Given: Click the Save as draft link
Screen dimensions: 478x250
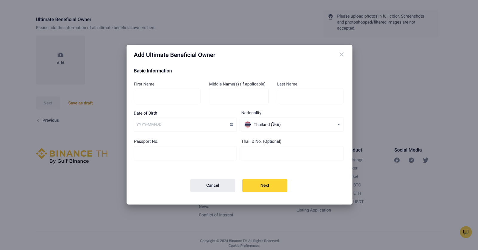Looking at the screenshot, I should 80,103.
